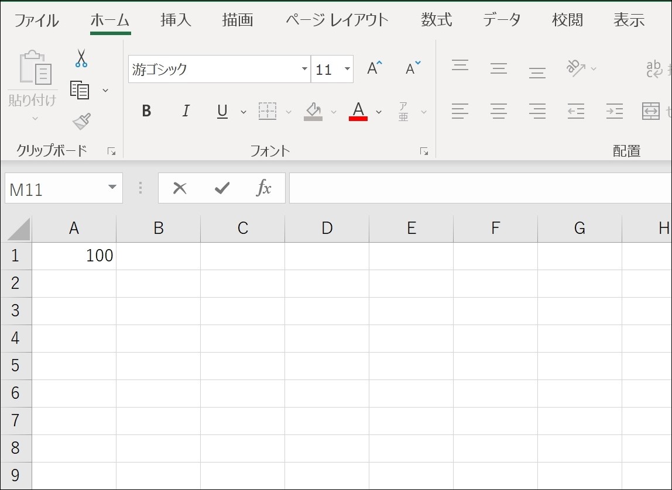The image size is (672, 490).
Task: Click the Cut scissors icon
Action: 81,58
